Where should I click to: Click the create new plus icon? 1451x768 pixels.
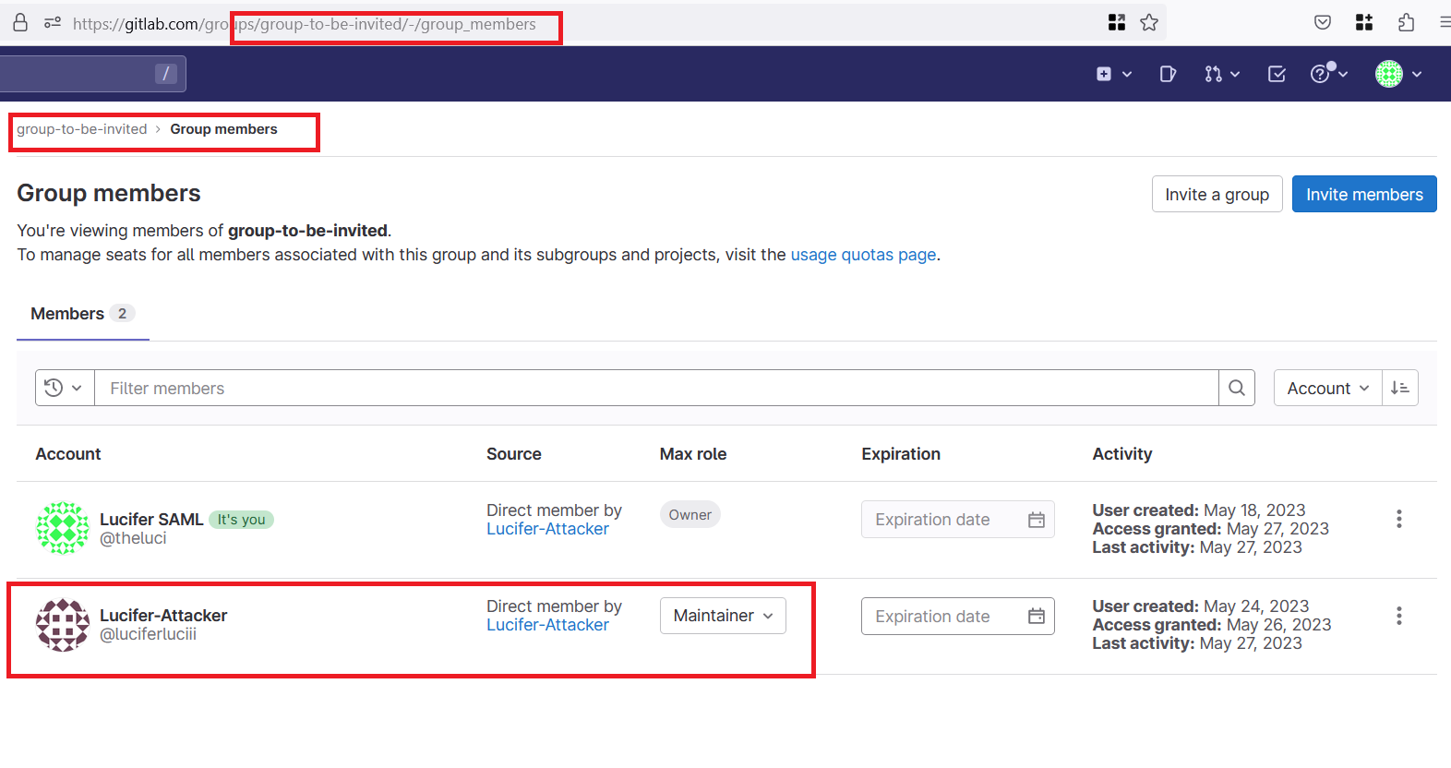coord(1113,74)
